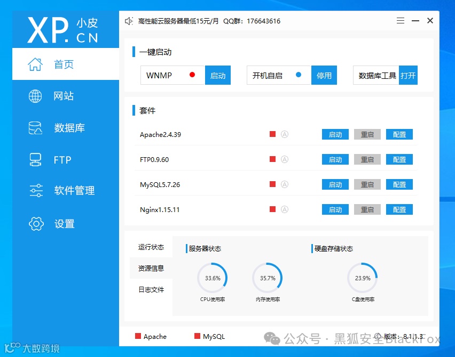Open database tools with 打开 button
The image size is (455, 357).
coord(409,75)
